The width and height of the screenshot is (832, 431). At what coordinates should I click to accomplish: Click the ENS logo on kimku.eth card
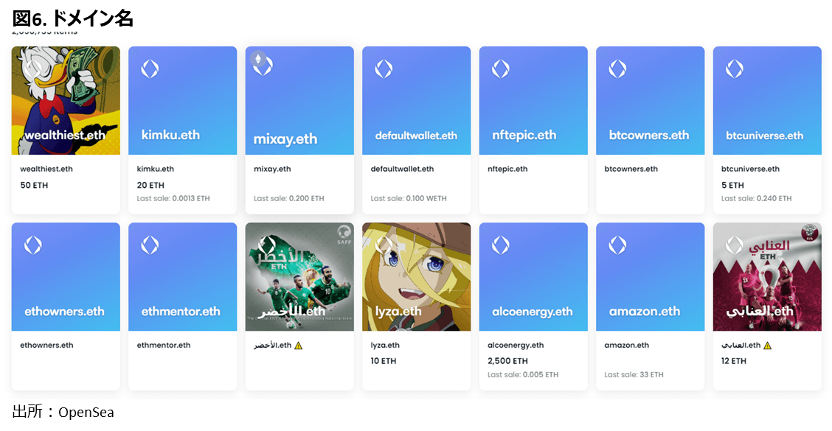coord(150,69)
